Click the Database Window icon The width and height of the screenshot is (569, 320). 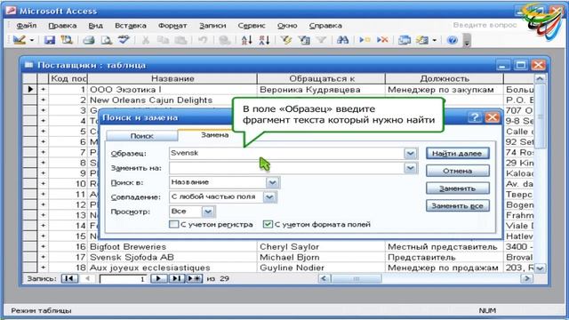(x=405, y=40)
